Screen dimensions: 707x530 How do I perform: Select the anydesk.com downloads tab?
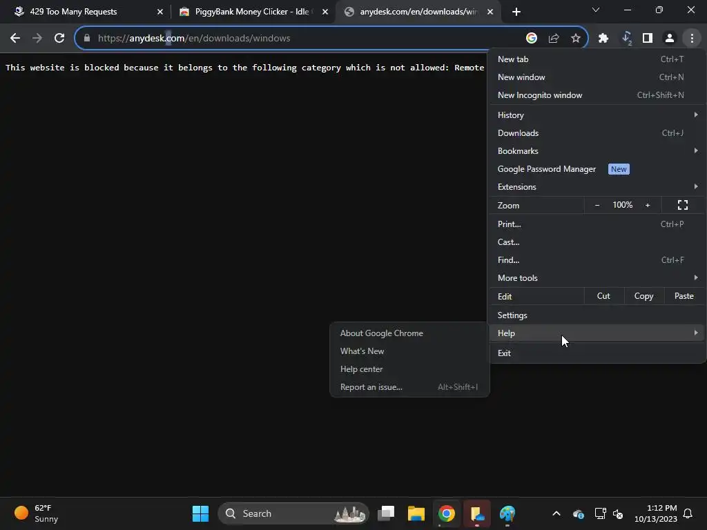pos(418,12)
